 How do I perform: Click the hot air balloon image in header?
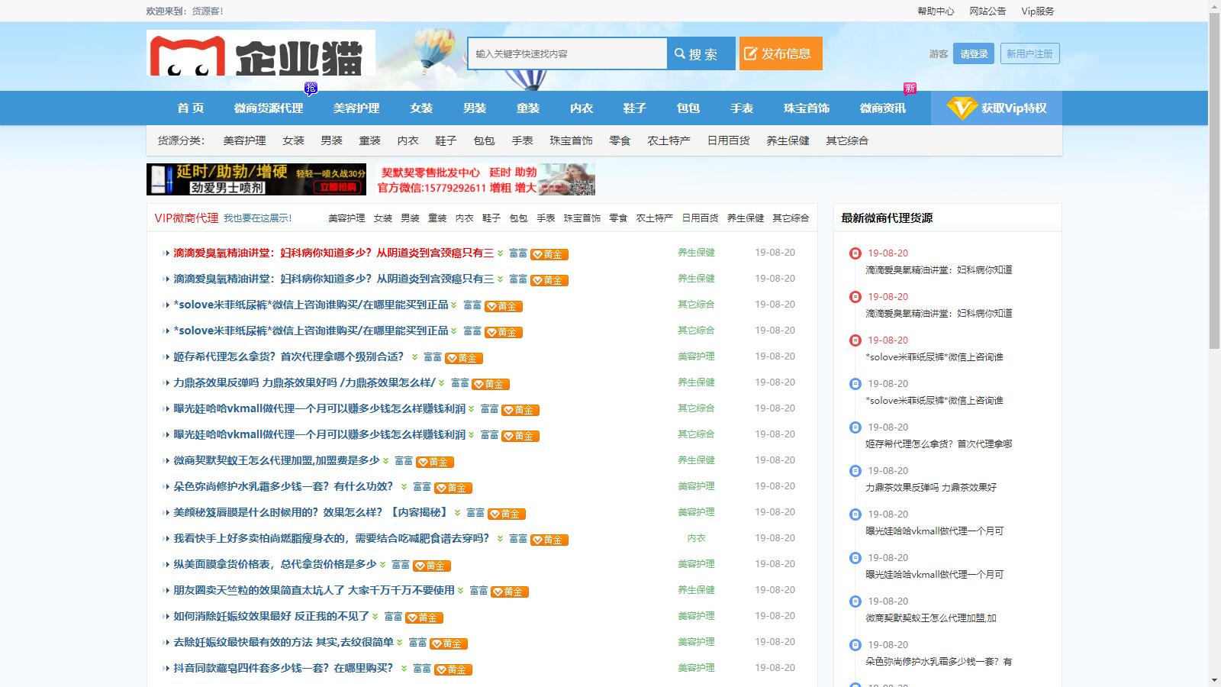point(433,50)
